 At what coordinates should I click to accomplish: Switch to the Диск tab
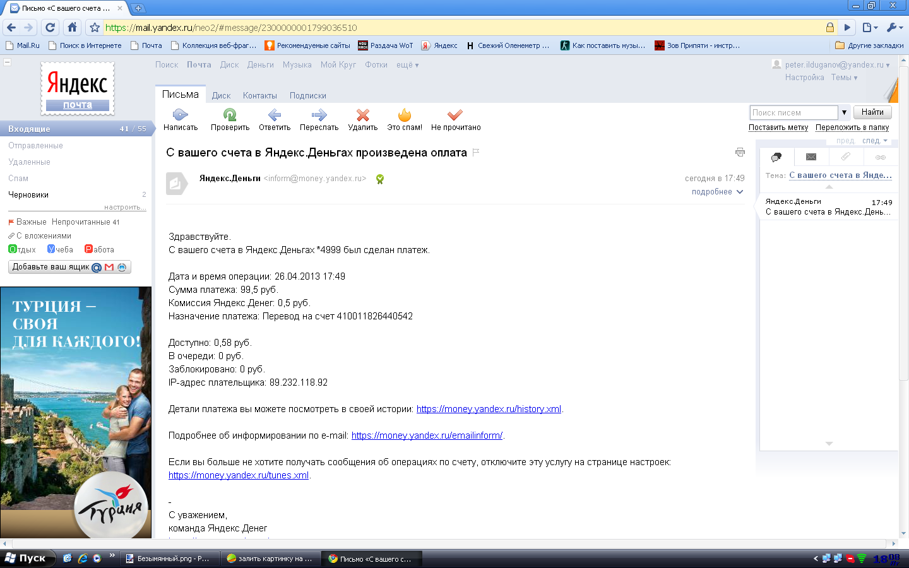(221, 96)
